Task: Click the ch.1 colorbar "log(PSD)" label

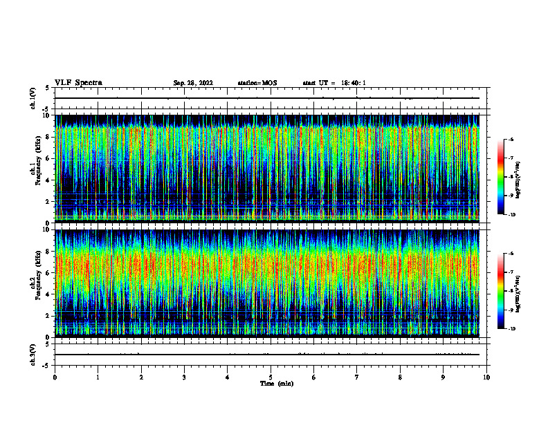Action: 519,180
